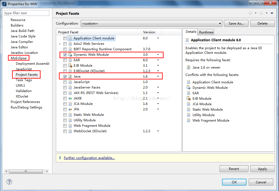
Task: Open Dynamic Web Module version dropdown
Action: click(158, 55)
